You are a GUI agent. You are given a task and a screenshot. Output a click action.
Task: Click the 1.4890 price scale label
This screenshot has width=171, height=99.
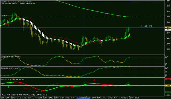point(168,11)
